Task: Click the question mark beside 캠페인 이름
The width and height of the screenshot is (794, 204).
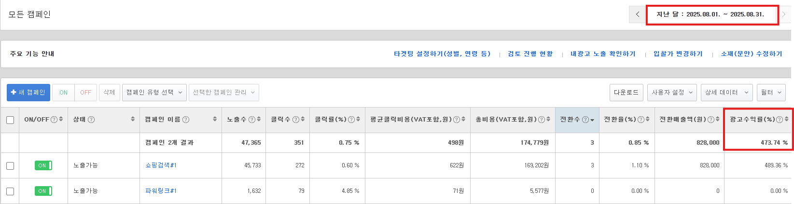Action: click(x=186, y=119)
